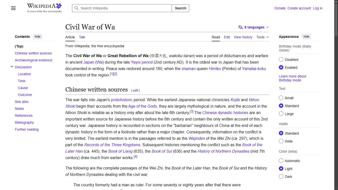The width and height of the screenshot is (338, 190).
Task: Open the Kojiki link
Action: click(235, 100)
